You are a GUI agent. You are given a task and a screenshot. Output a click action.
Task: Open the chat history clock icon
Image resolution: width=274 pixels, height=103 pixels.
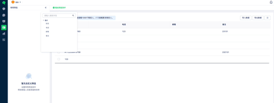click(4, 15)
